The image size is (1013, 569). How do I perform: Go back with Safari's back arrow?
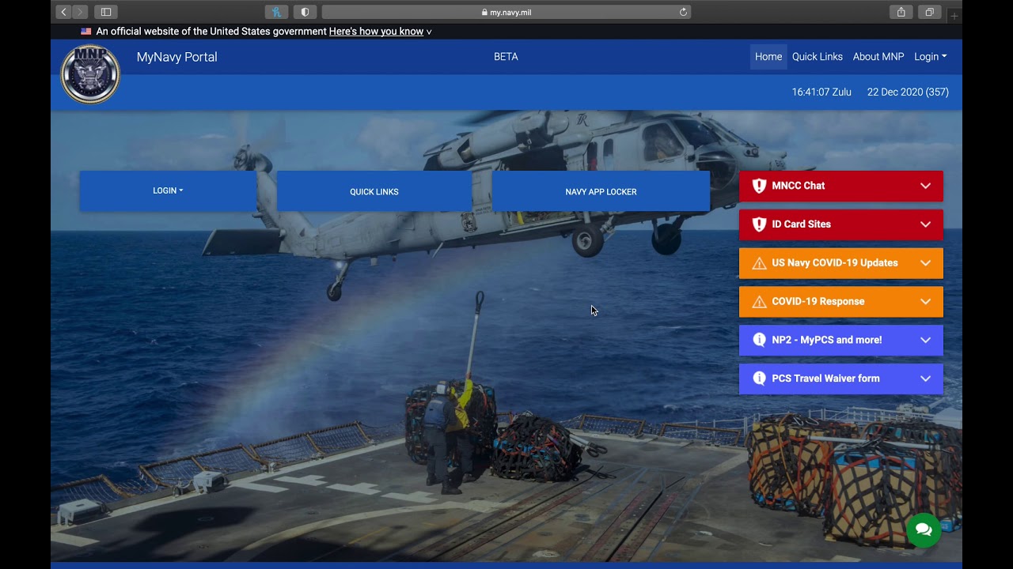click(x=64, y=12)
